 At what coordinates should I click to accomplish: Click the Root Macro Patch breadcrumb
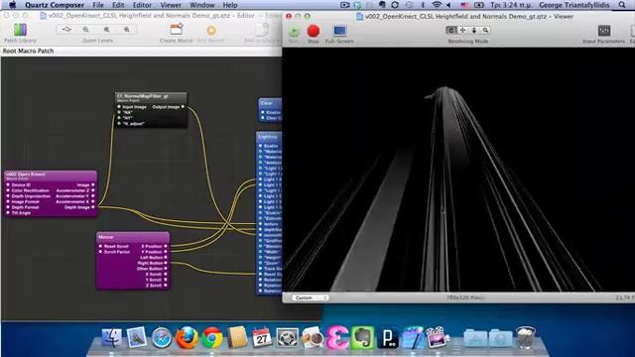29,51
